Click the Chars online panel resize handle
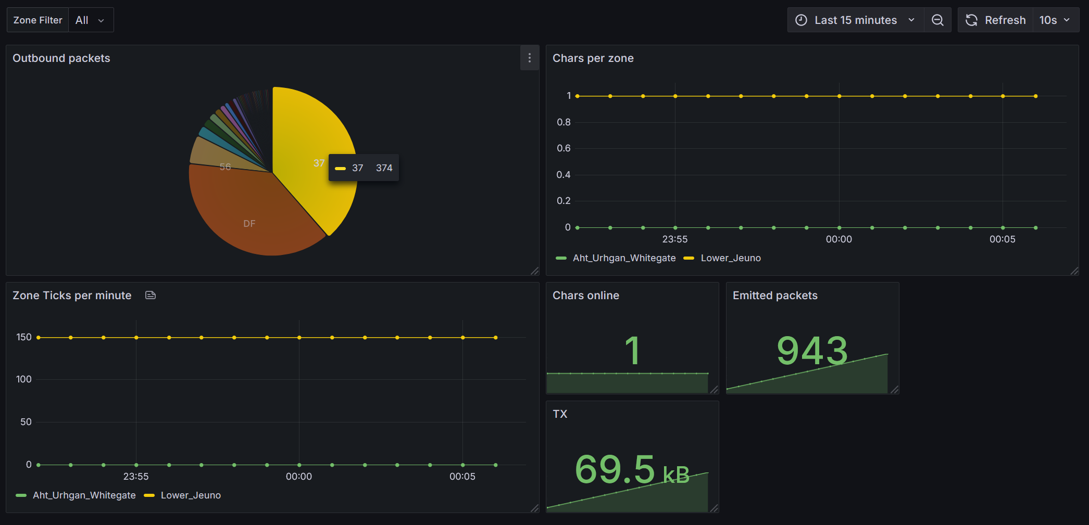The height and width of the screenshot is (525, 1089). [x=714, y=389]
